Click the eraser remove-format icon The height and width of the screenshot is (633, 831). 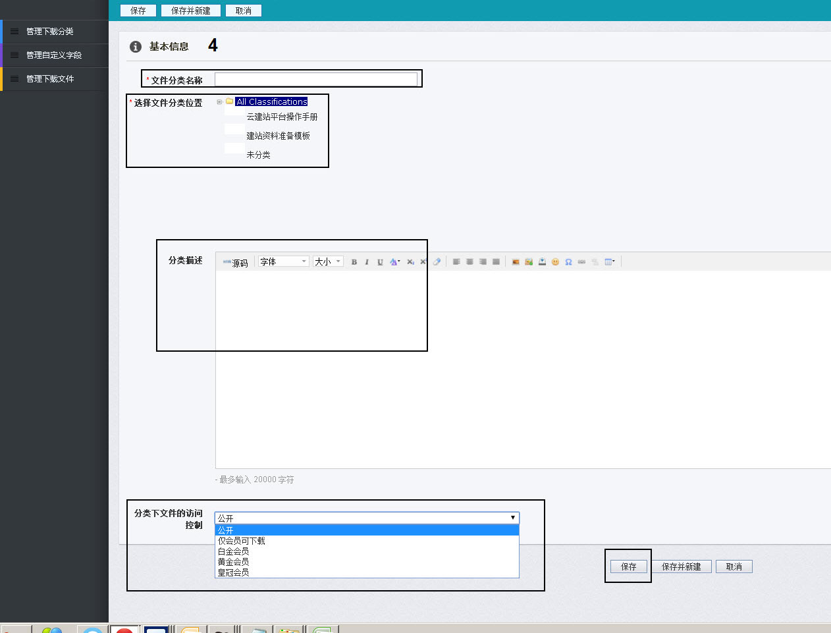click(437, 262)
